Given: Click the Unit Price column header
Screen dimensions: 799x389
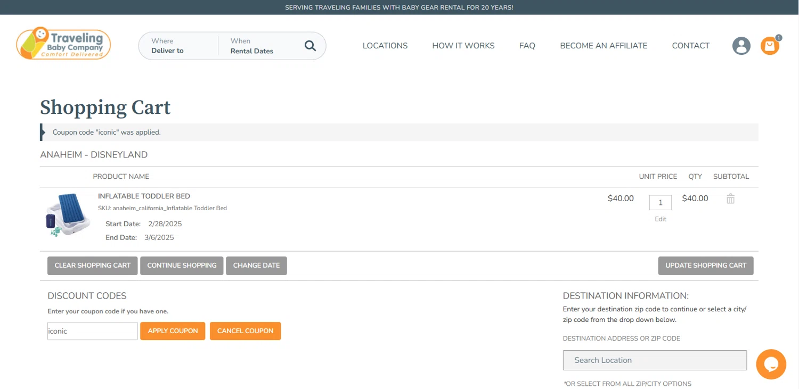Looking at the screenshot, I should click(x=658, y=177).
